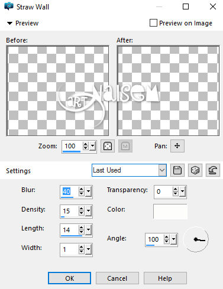Click the Angle dial control
223x289 pixels.
[196, 239]
